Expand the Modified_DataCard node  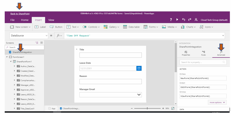click(14, 76)
